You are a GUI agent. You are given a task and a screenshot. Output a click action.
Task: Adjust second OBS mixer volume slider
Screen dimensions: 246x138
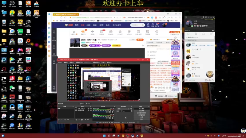pyautogui.click(x=100, y=118)
